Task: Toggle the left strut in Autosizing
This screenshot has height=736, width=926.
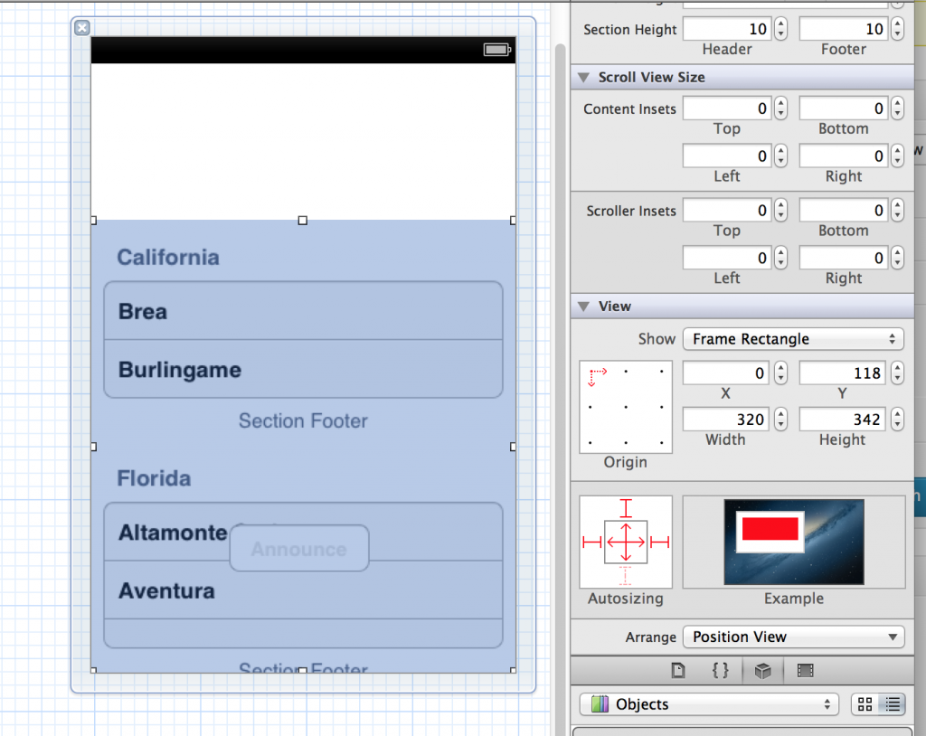Action: point(592,542)
